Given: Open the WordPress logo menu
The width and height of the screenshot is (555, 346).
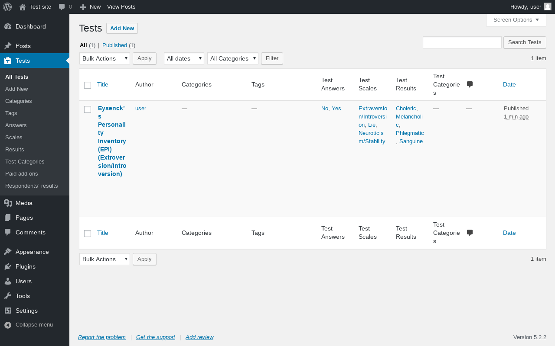Looking at the screenshot, I should [x=7, y=7].
